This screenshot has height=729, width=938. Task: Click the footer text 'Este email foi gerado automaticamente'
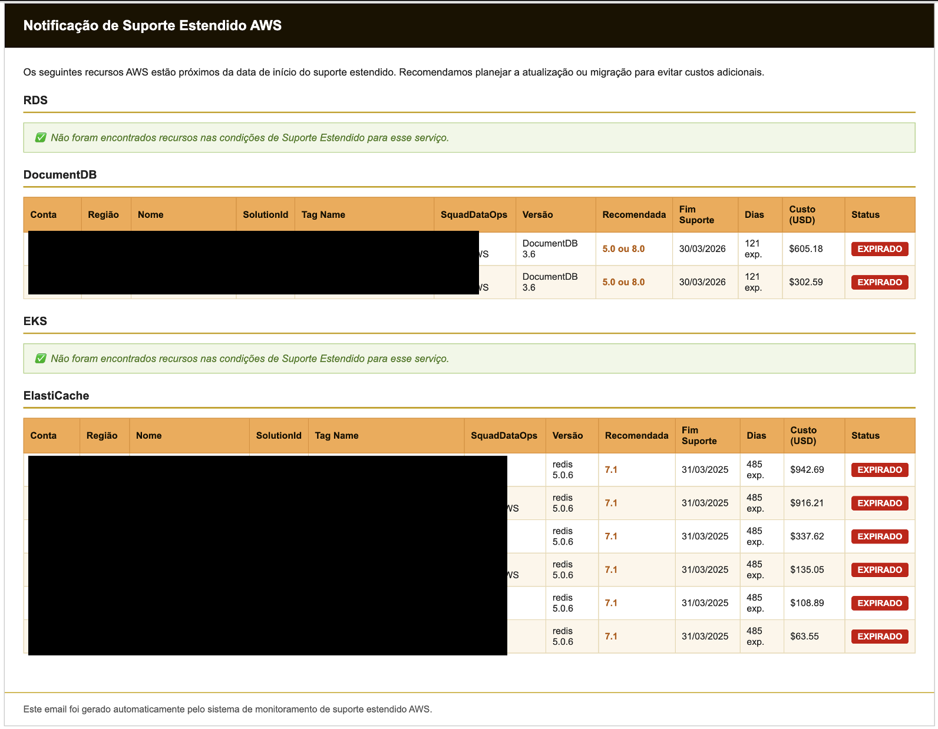coord(228,710)
